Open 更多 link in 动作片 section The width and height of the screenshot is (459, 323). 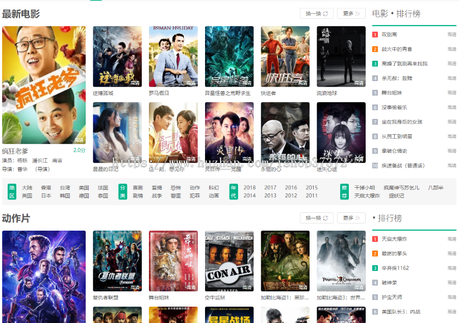(x=351, y=218)
